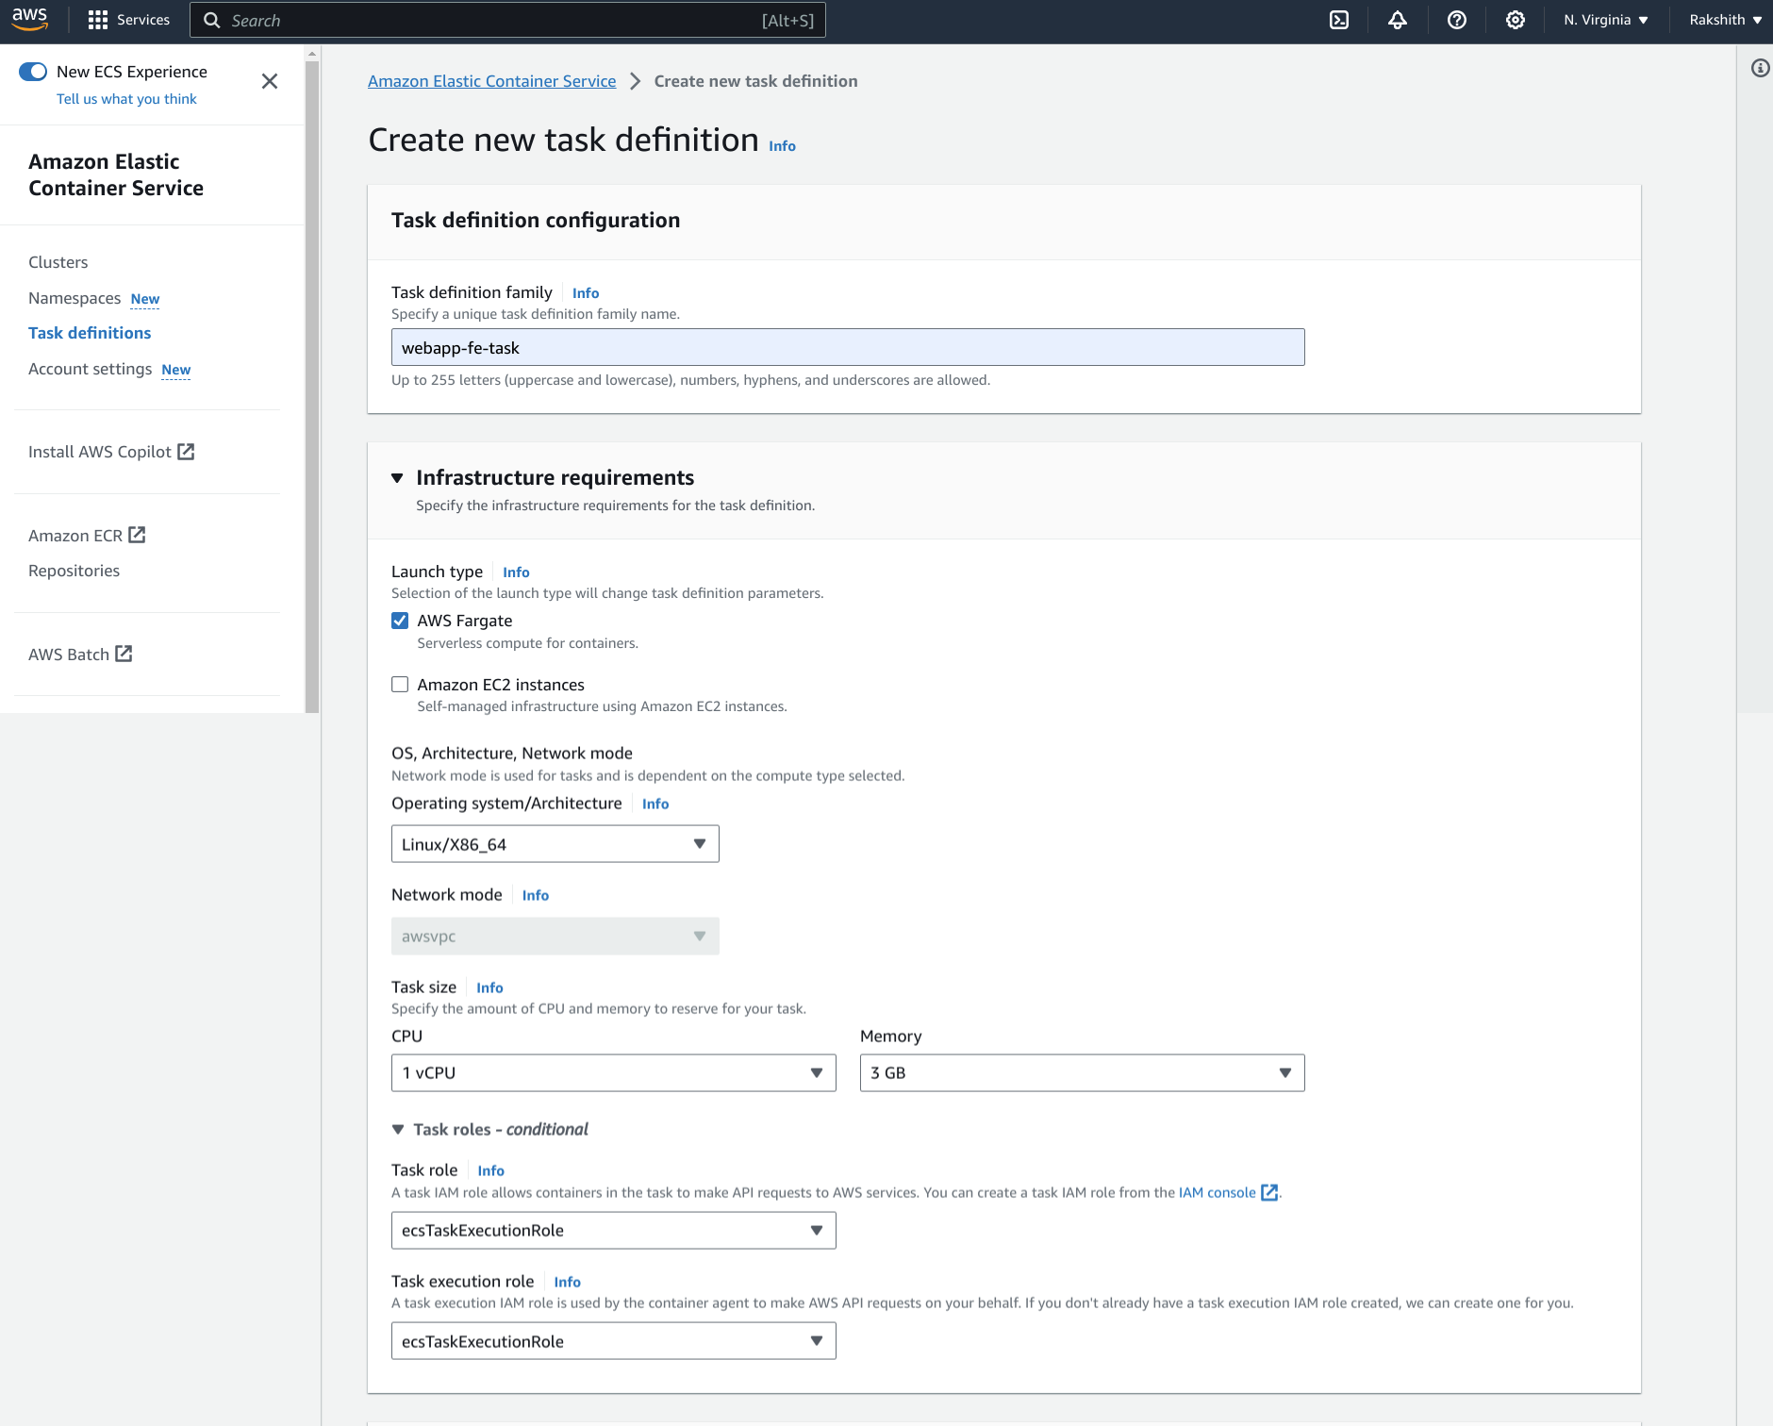This screenshot has height=1426, width=1773.
Task: Click the Task definition family input field
Action: [847, 348]
